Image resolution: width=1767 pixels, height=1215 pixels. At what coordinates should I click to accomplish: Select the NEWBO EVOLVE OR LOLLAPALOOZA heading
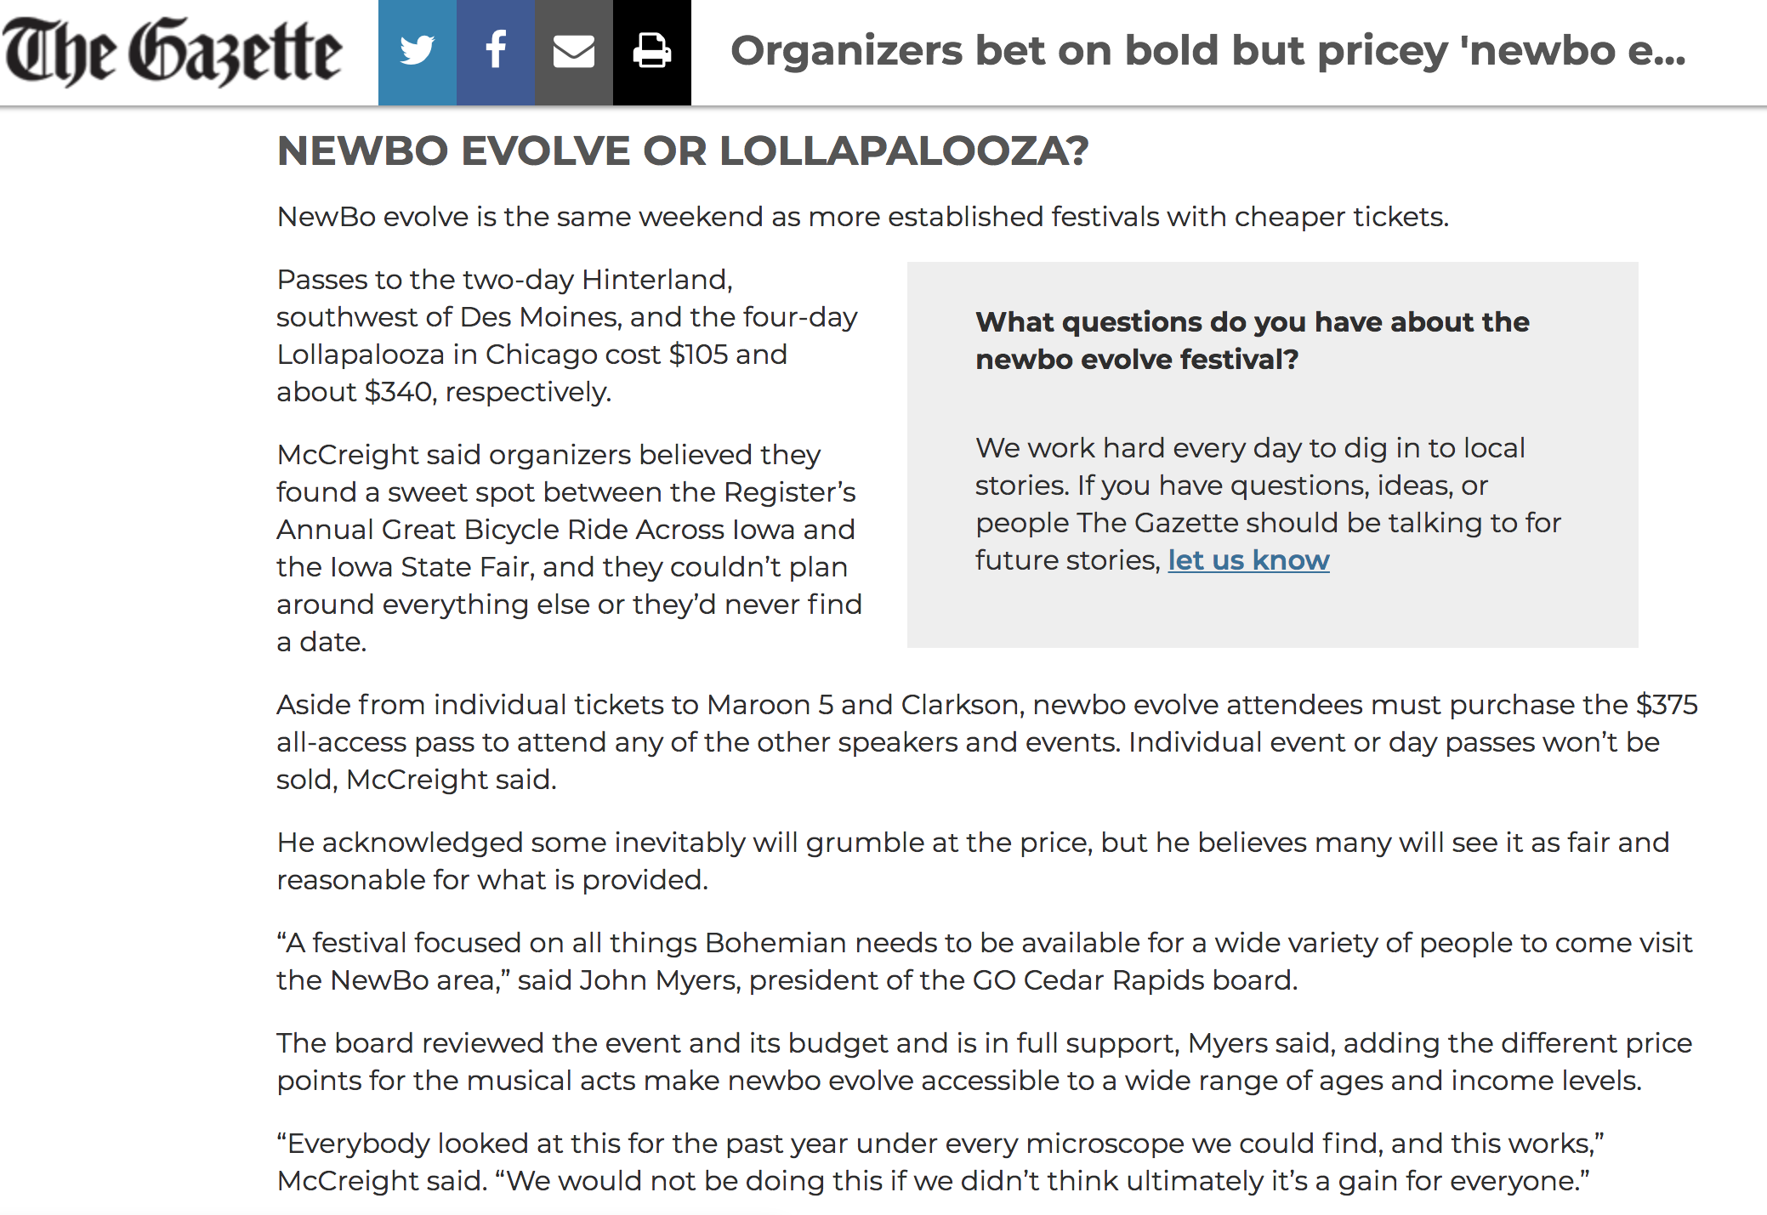pos(682,151)
